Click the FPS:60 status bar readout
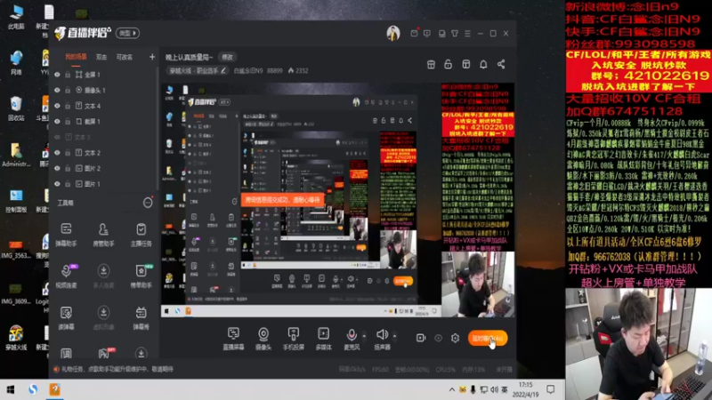The height and width of the screenshot is (400, 712). (380, 370)
